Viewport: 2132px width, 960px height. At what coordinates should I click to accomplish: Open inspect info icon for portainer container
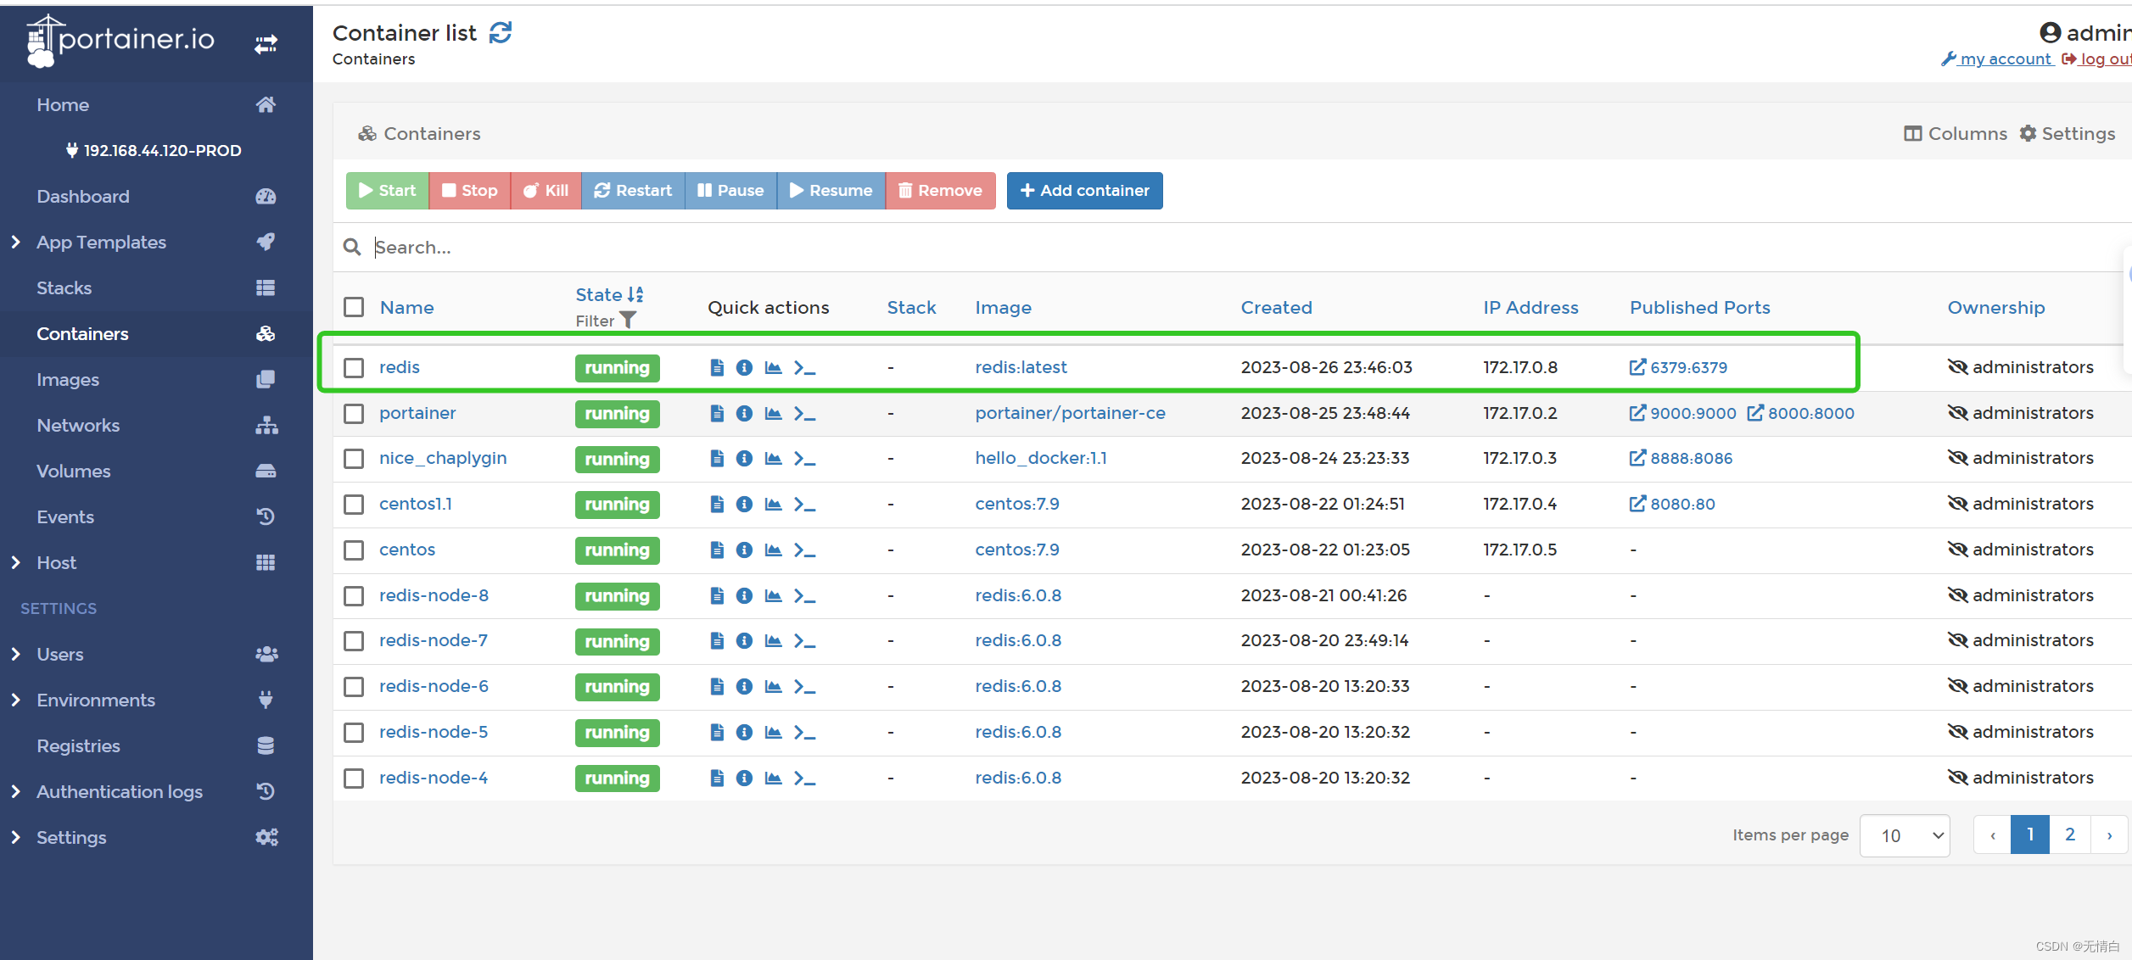tap(744, 413)
